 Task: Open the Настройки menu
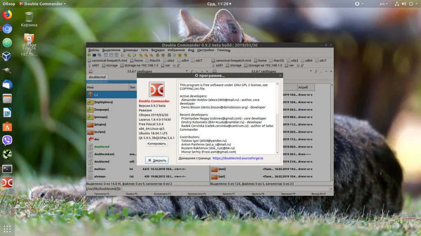point(206,50)
